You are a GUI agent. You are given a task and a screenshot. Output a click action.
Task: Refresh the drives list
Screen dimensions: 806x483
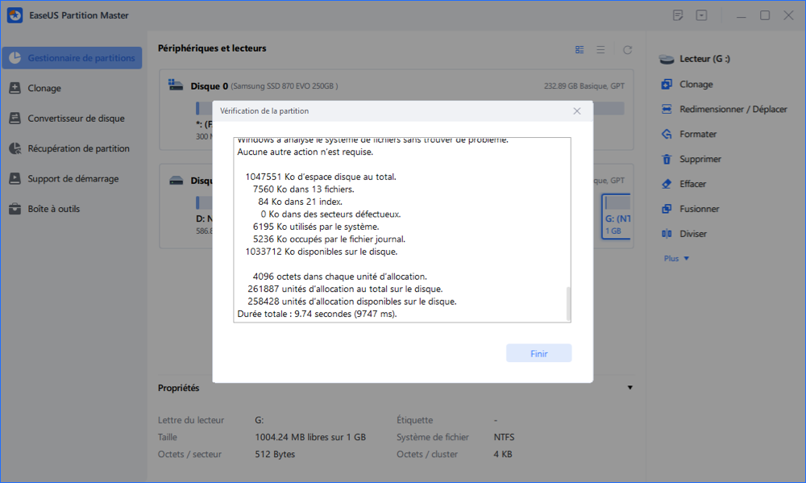pos(627,50)
